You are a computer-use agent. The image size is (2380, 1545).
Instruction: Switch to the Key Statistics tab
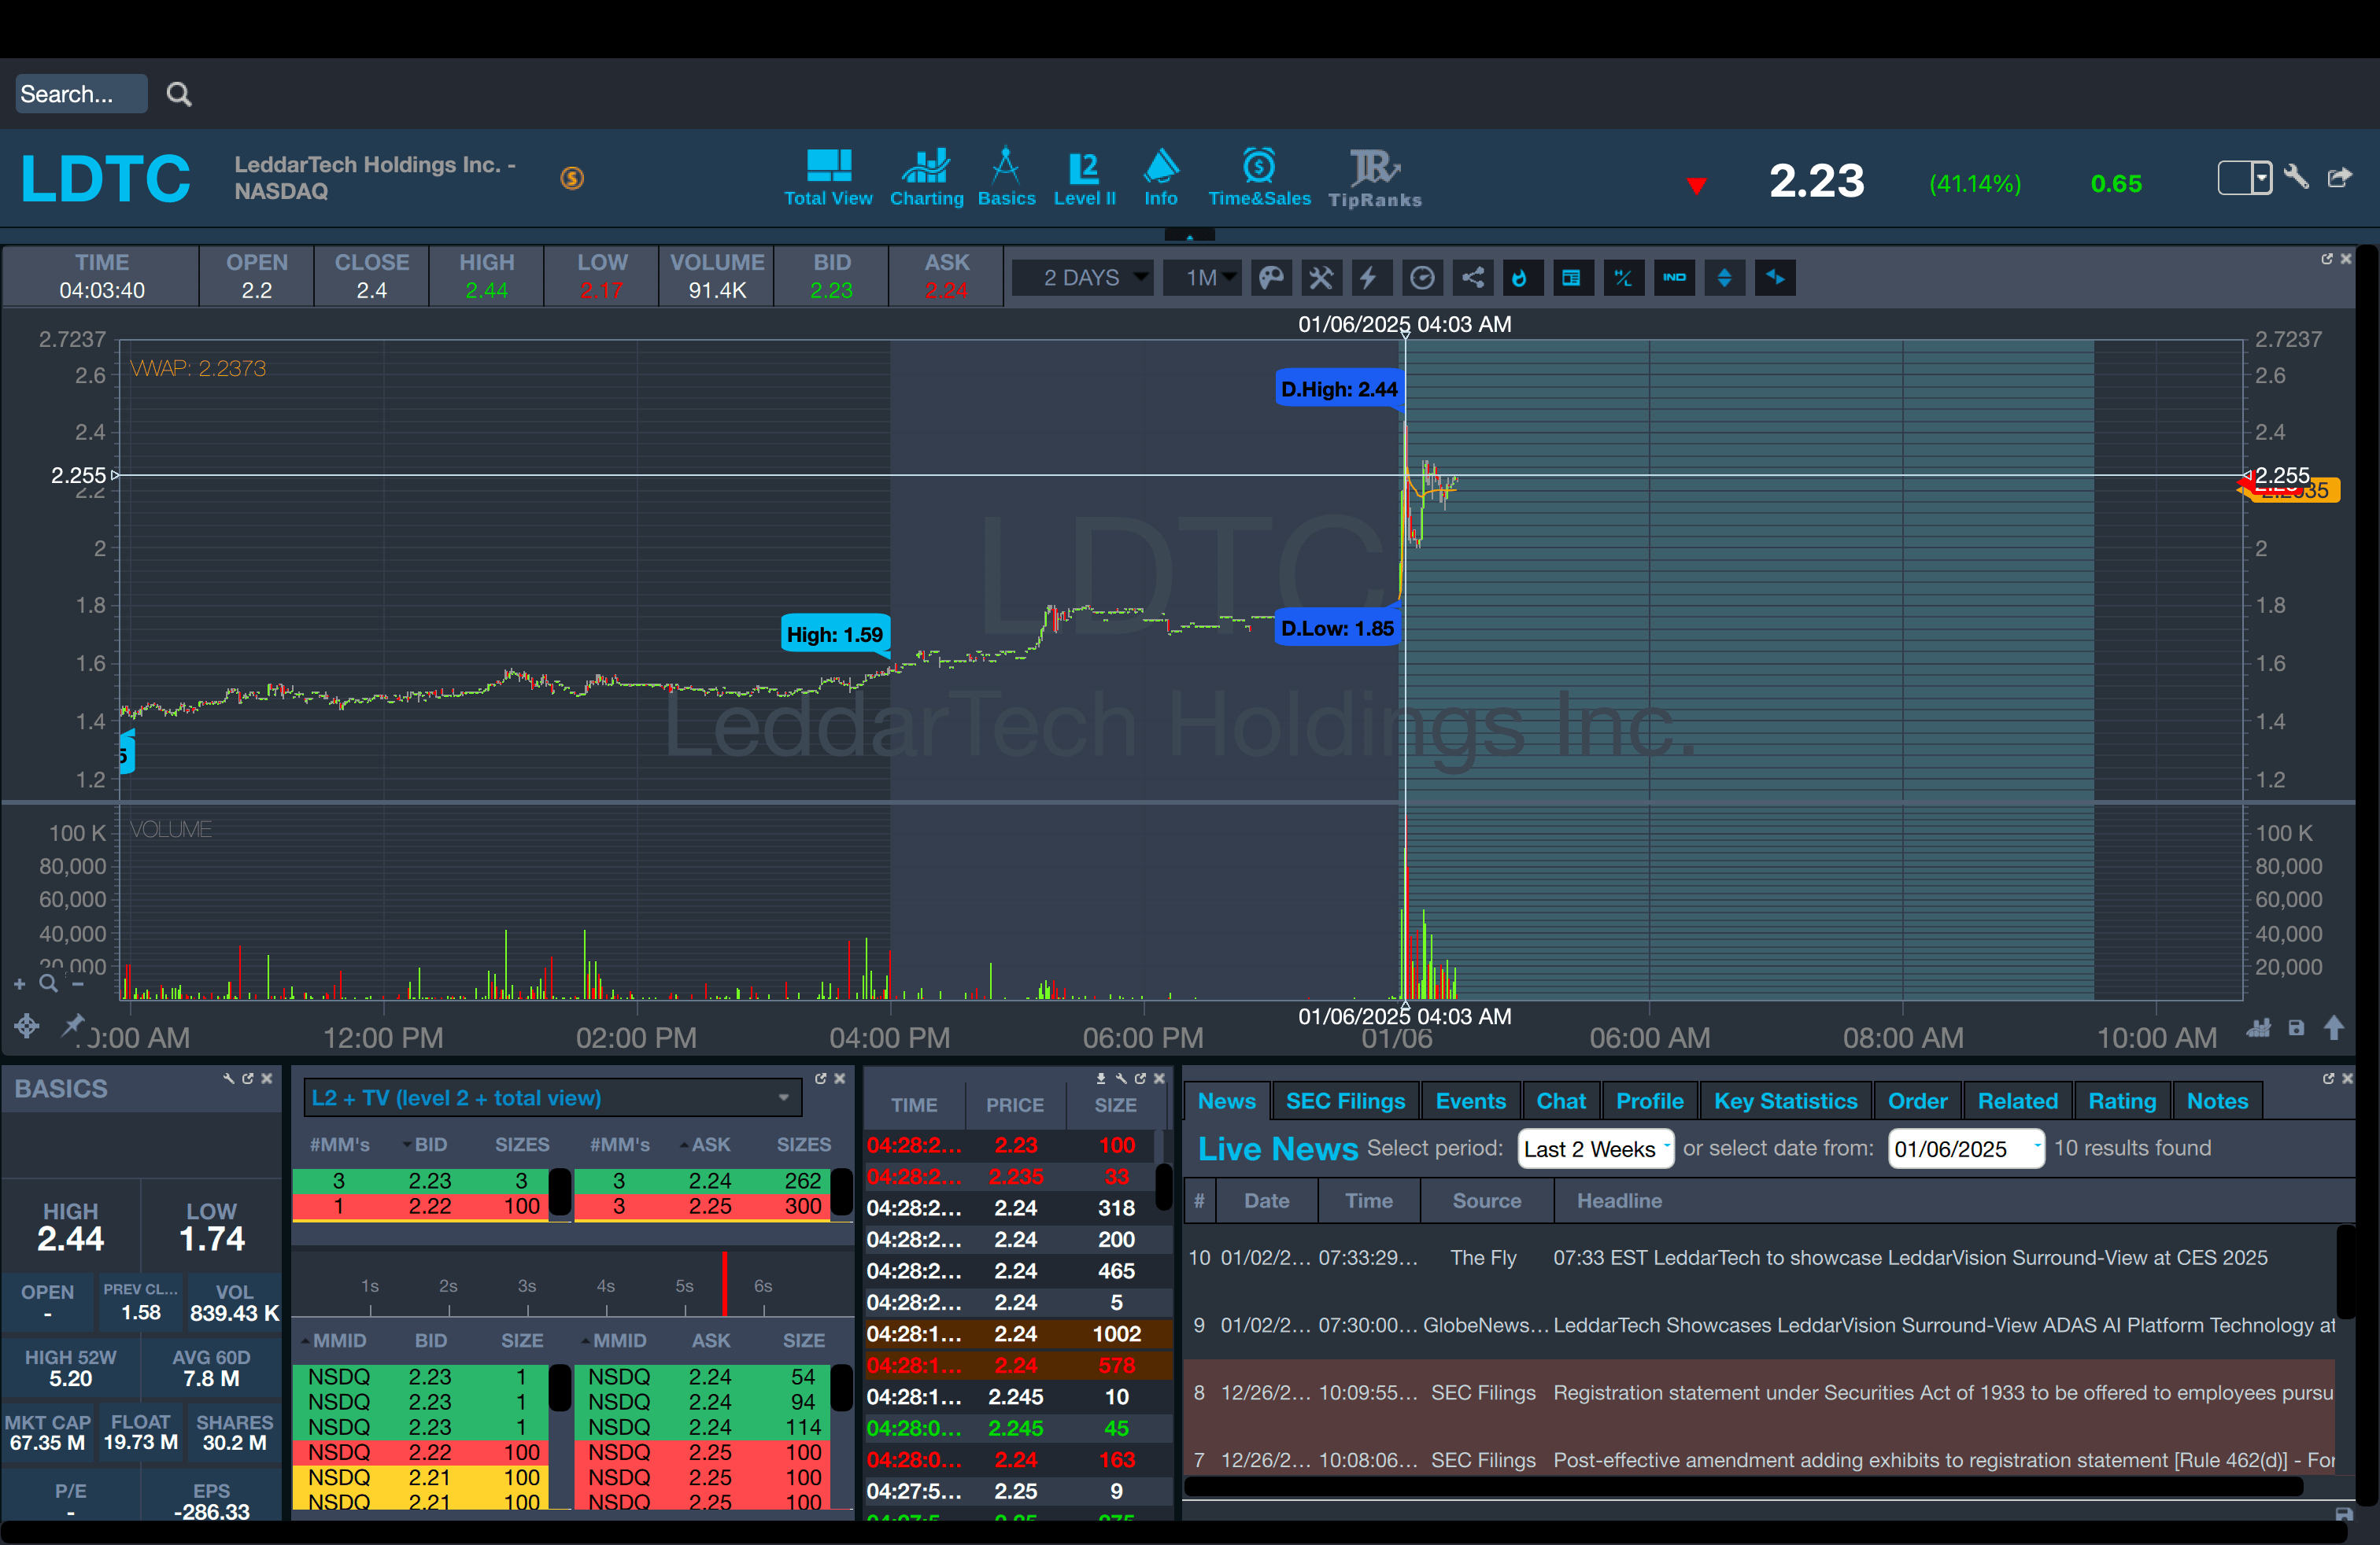click(1785, 1101)
